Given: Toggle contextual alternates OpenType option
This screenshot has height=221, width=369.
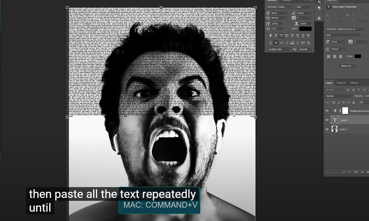Looking at the screenshot, I should click(276, 43).
